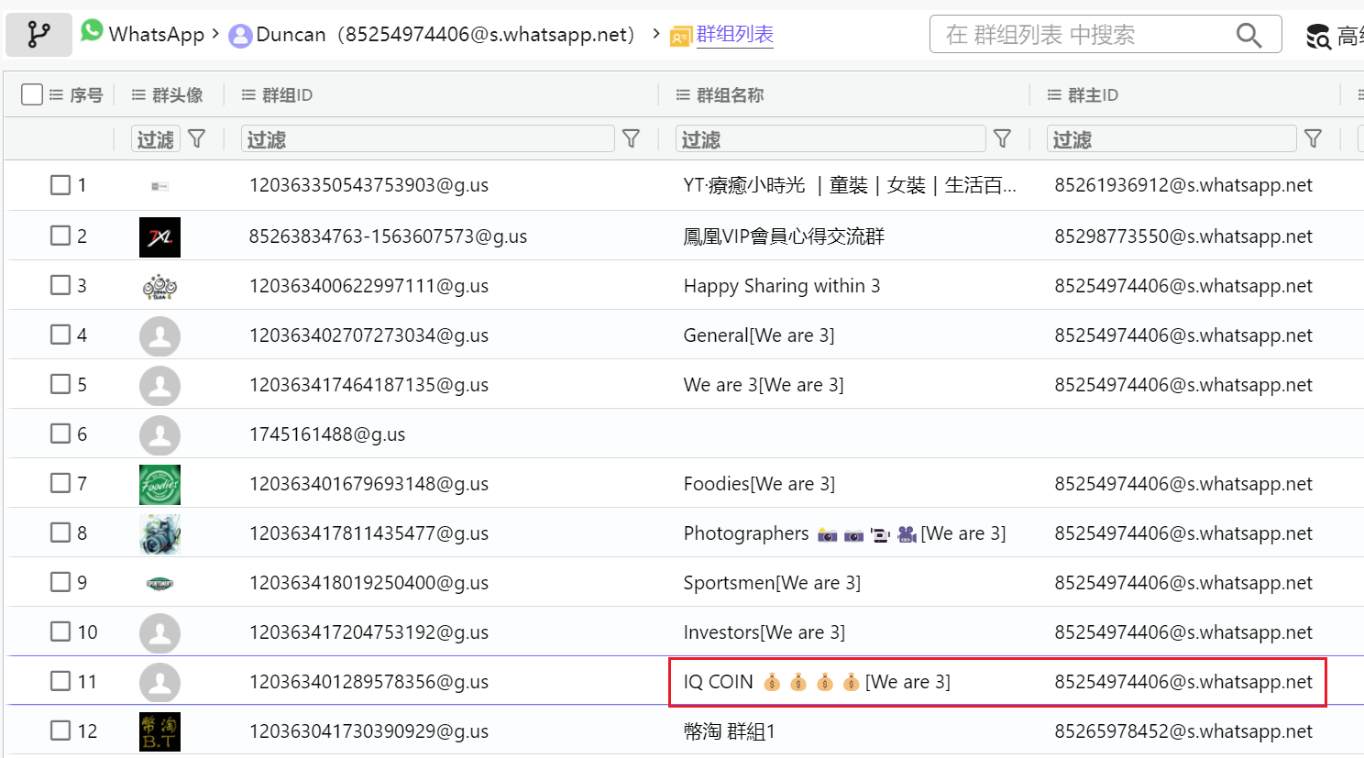This screenshot has height=758, width=1364.
Task: Tick the checkbox for row 7
Action: tap(60, 483)
